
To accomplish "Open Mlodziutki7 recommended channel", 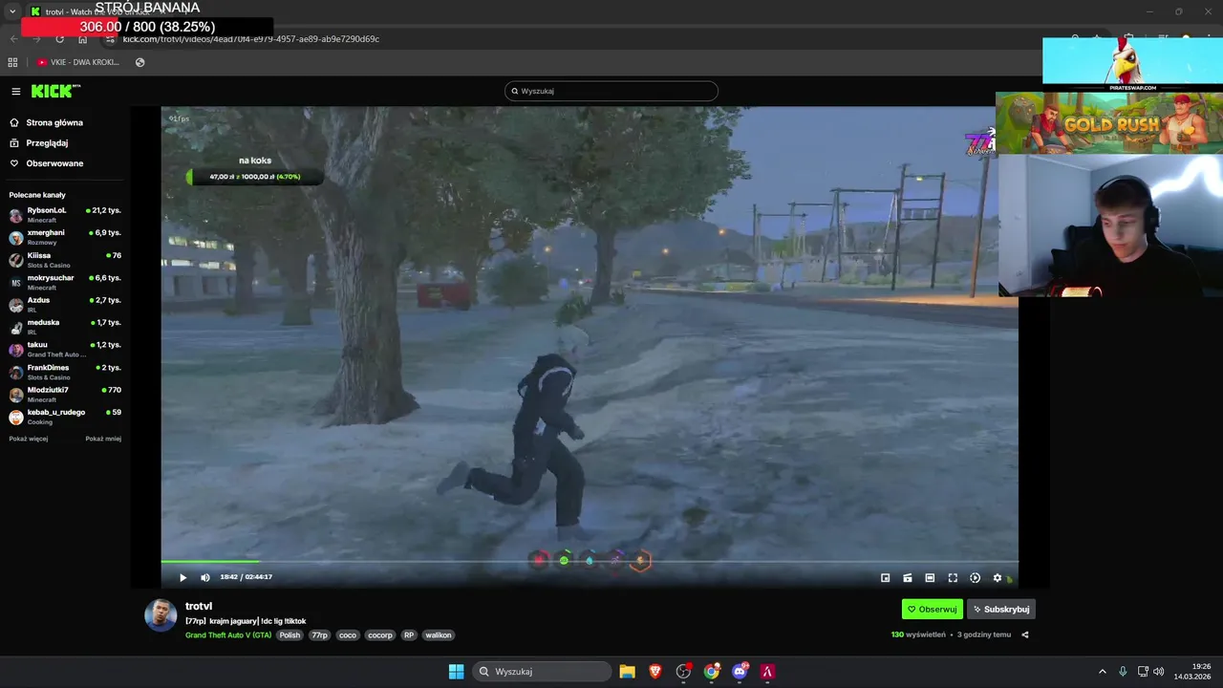I will (x=65, y=394).
